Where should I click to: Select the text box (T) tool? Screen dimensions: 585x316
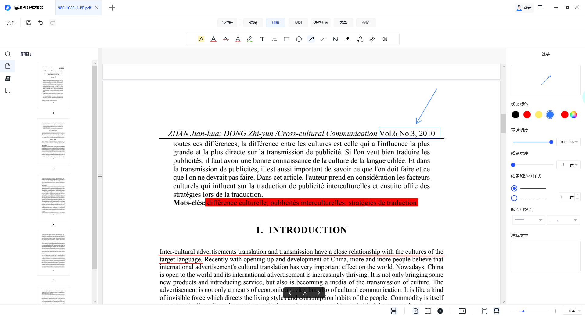(x=262, y=39)
